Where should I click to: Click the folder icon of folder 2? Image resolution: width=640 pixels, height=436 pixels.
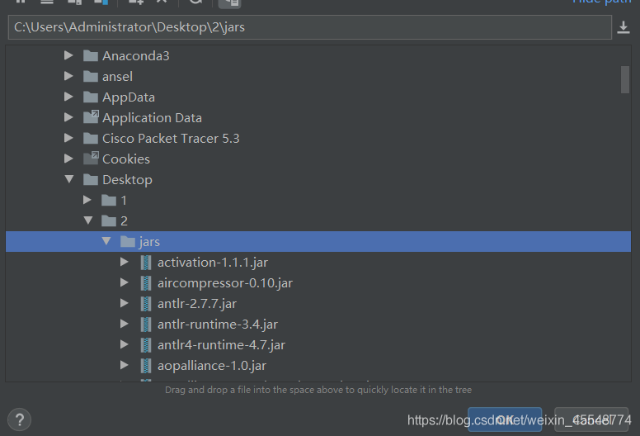point(109,221)
